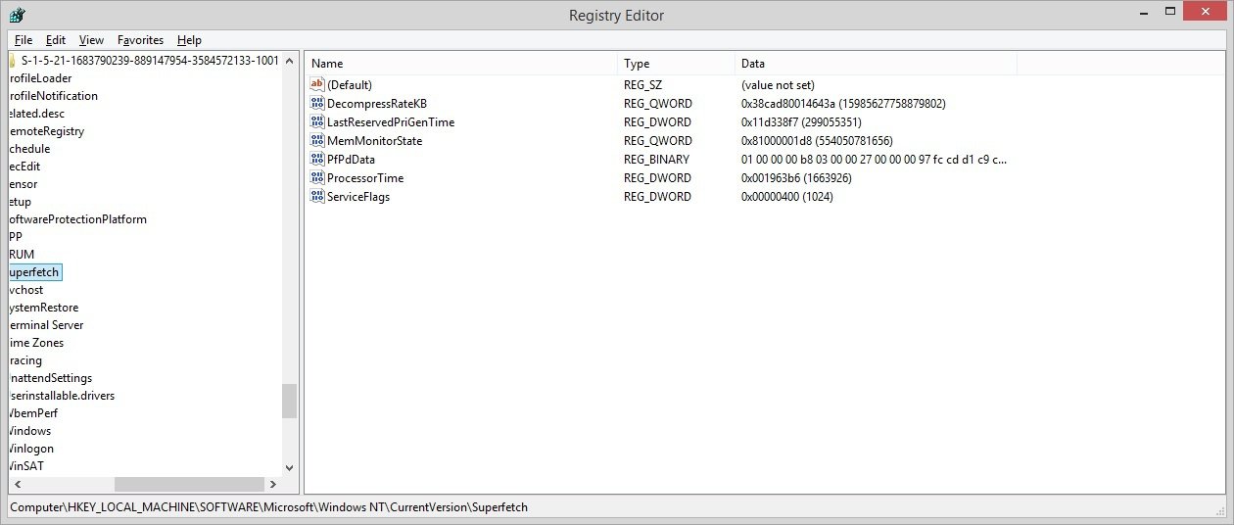Open the View menu

pos(91,40)
